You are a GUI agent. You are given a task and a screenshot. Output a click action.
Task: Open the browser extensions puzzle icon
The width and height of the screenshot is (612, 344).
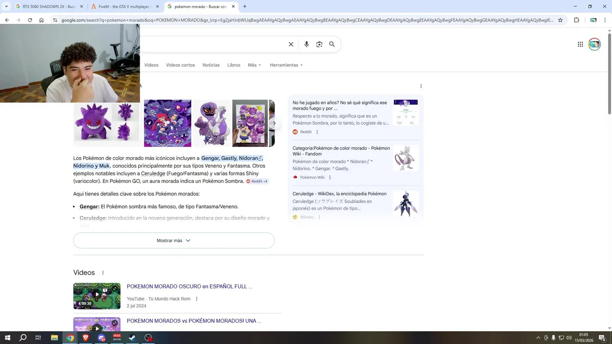(x=576, y=20)
